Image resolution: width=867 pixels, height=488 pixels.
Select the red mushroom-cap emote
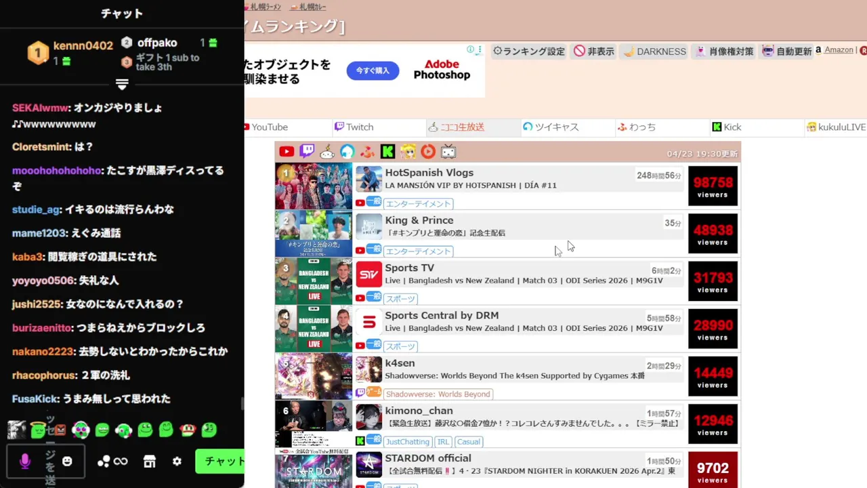tap(188, 429)
